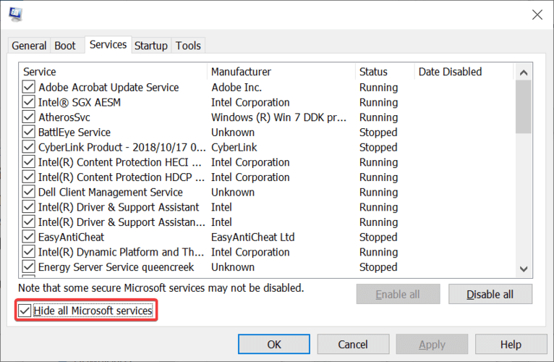This screenshot has height=362, width=554.
Task: Go to the Startup tab
Action: [x=151, y=46]
